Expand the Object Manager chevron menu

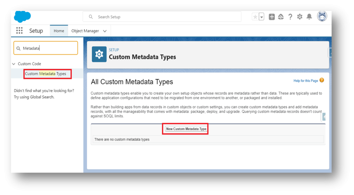coord(105,31)
